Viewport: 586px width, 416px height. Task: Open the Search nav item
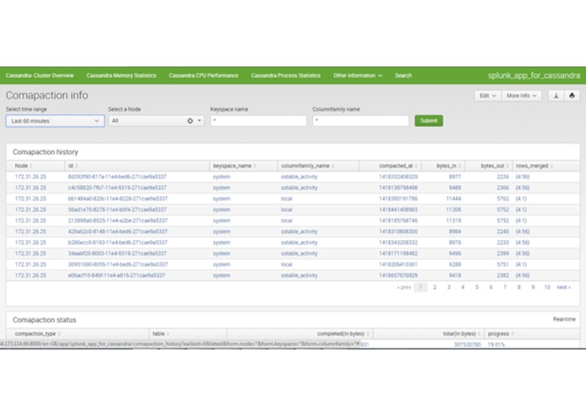click(403, 75)
